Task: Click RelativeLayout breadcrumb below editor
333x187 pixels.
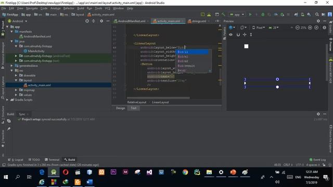Action: [x=137, y=102]
